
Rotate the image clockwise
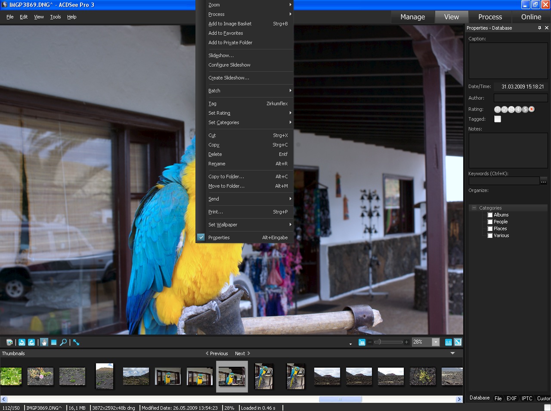pyautogui.click(x=31, y=342)
